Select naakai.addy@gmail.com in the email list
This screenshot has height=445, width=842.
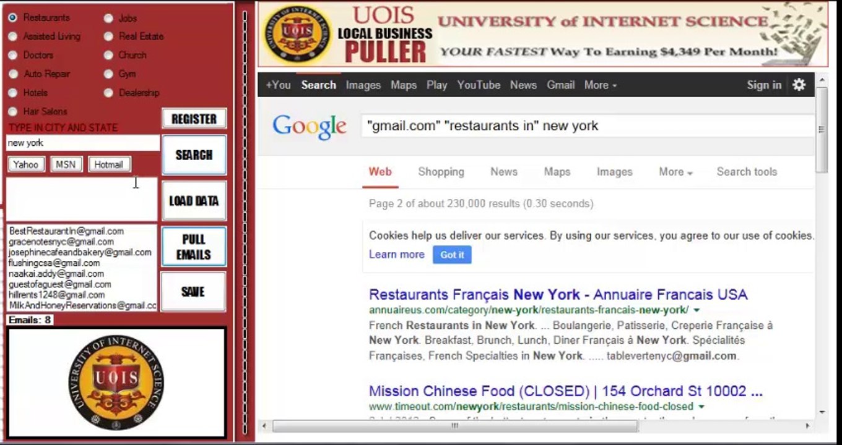pyautogui.click(x=56, y=273)
